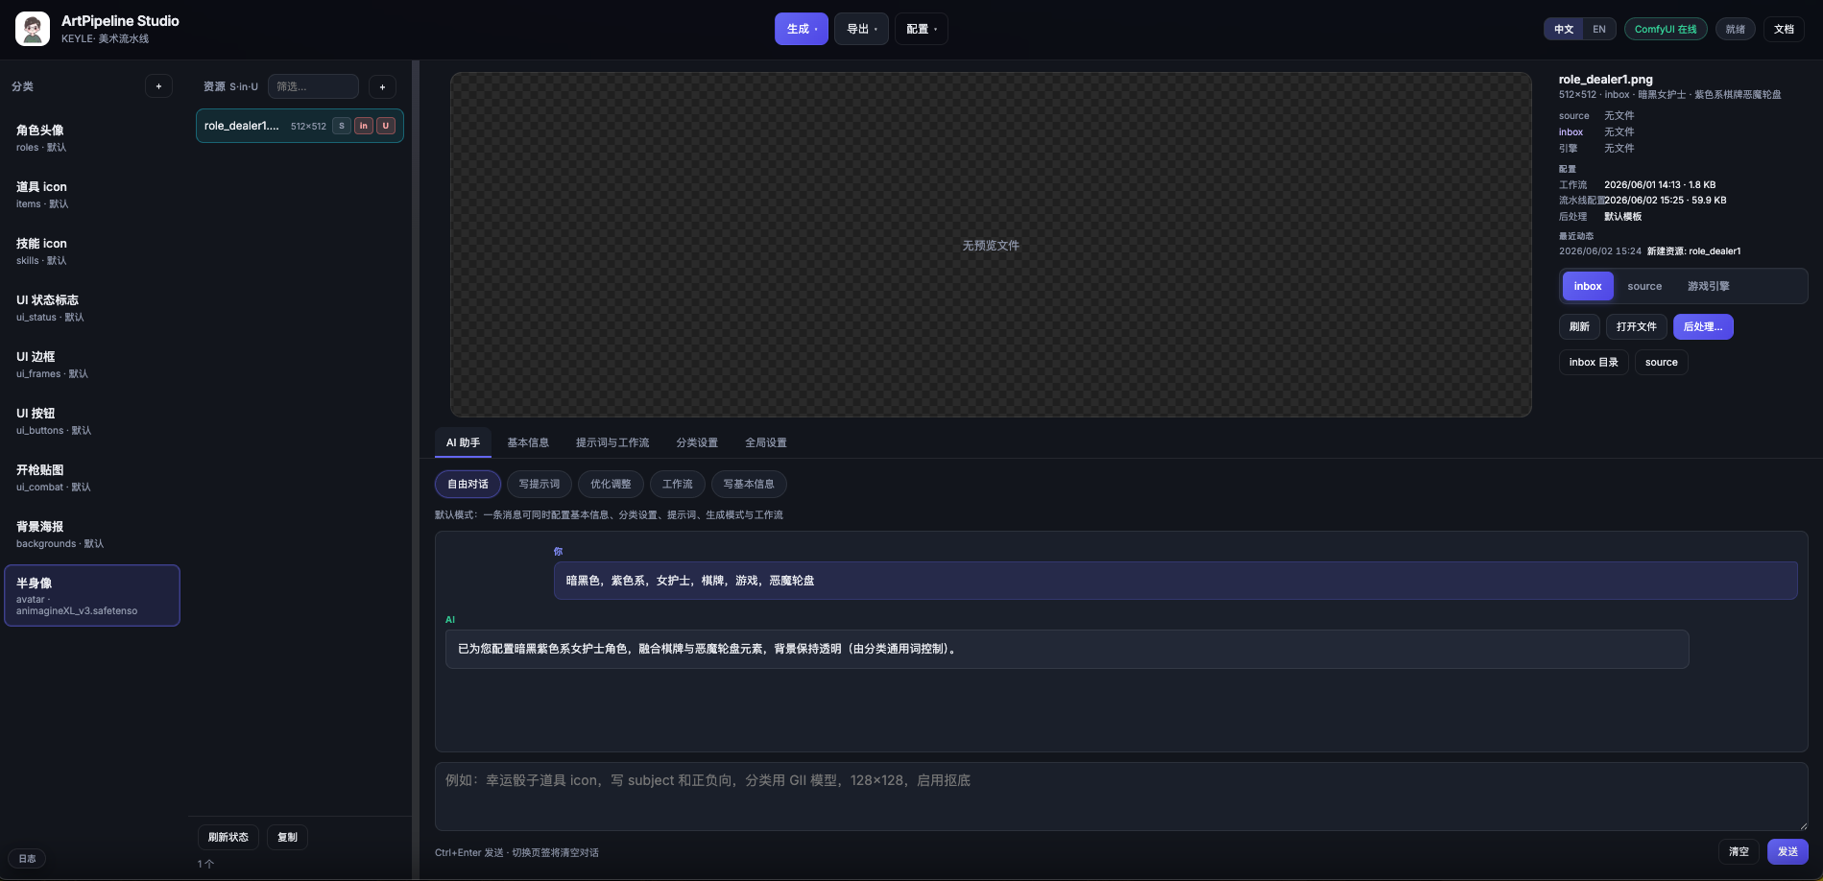Screen dimensions: 1823x881
Task: Select the 背景海报 category
Action: pyautogui.click(x=92, y=535)
